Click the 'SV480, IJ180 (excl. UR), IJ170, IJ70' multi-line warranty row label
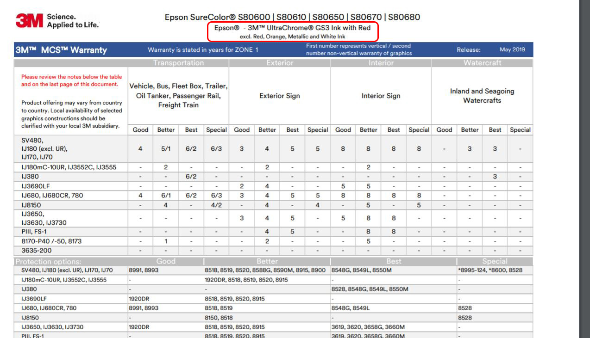 (44, 149)
